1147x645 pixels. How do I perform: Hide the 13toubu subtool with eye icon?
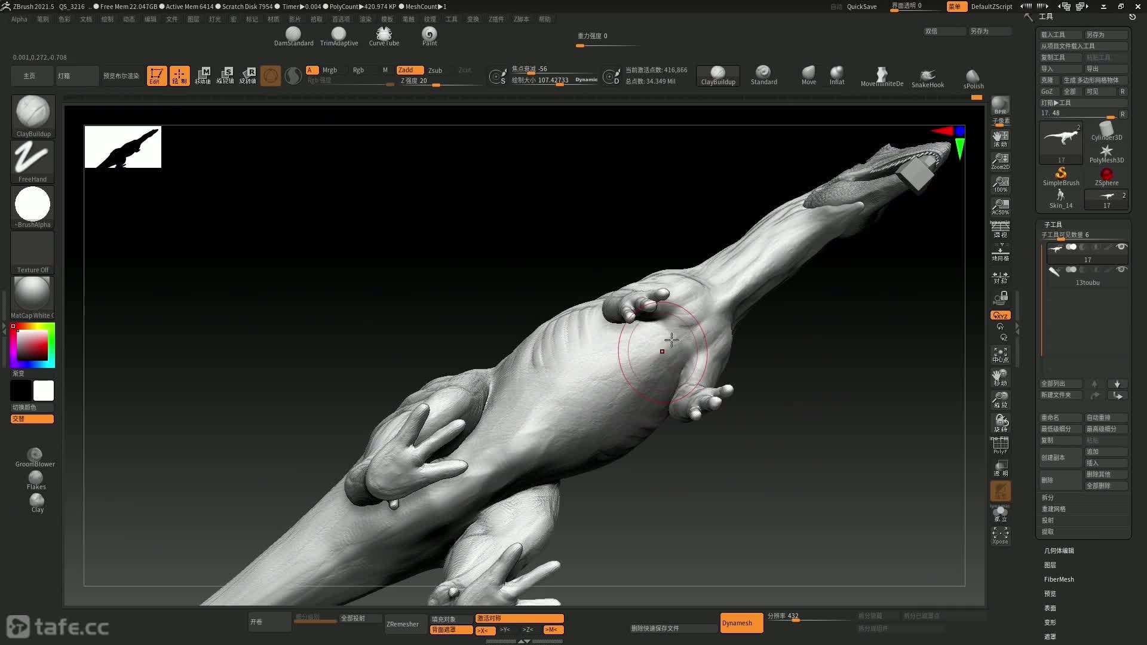point(1121,269)
